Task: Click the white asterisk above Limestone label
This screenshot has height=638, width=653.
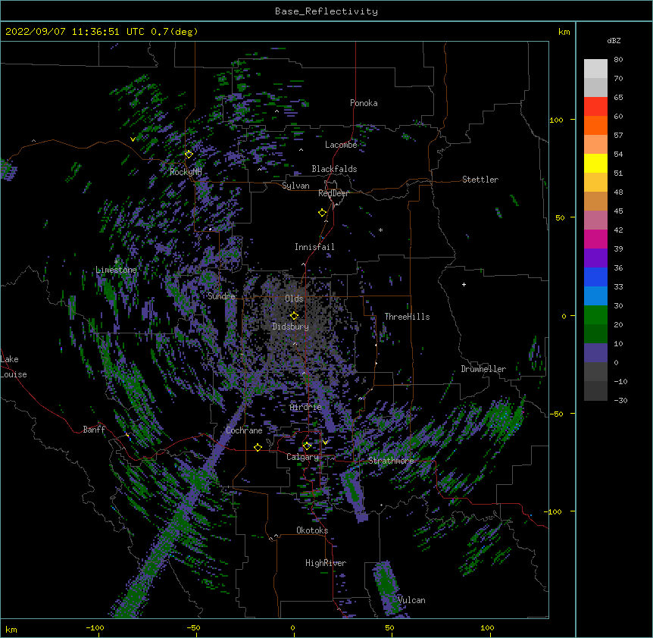Action: click(x=116, y=261)
